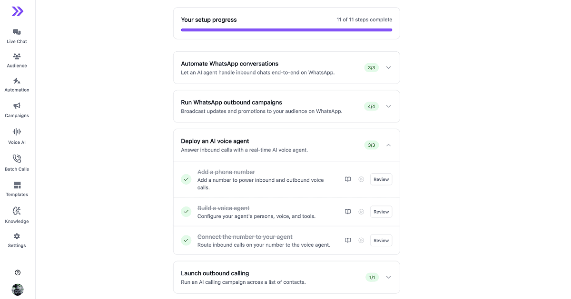571x299 pixels.
Task: Open the Audience section icon
Action: tap(17, 56)
